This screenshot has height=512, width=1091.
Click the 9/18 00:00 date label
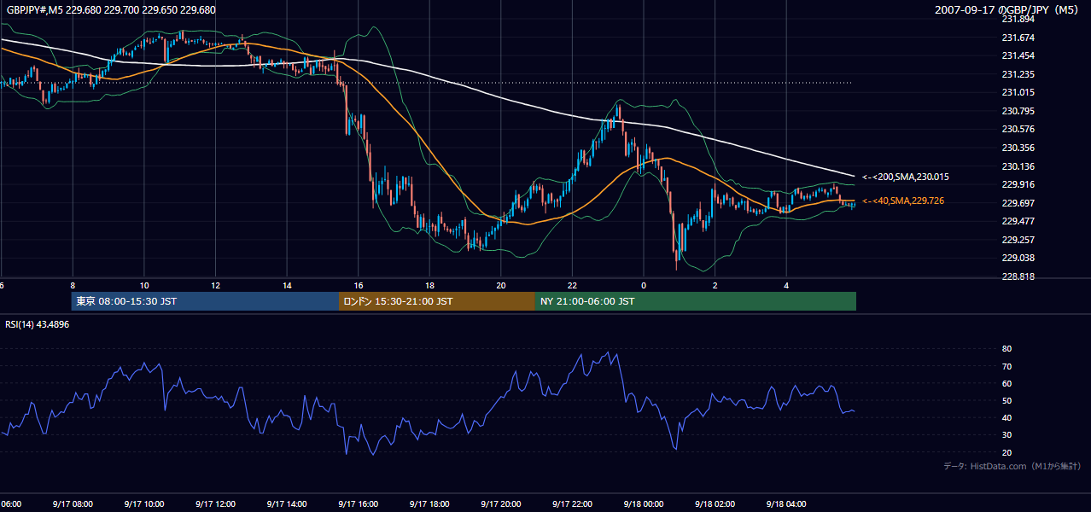click(644, 503)
